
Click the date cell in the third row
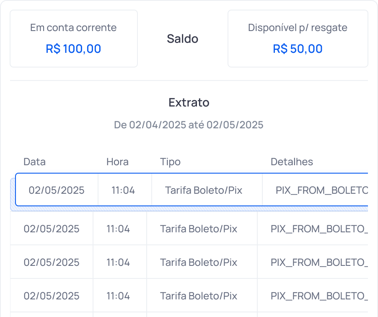[51, 262]
